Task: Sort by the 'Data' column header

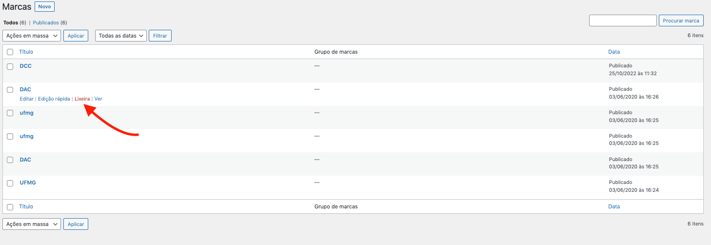Action: (x=614, y=52)
